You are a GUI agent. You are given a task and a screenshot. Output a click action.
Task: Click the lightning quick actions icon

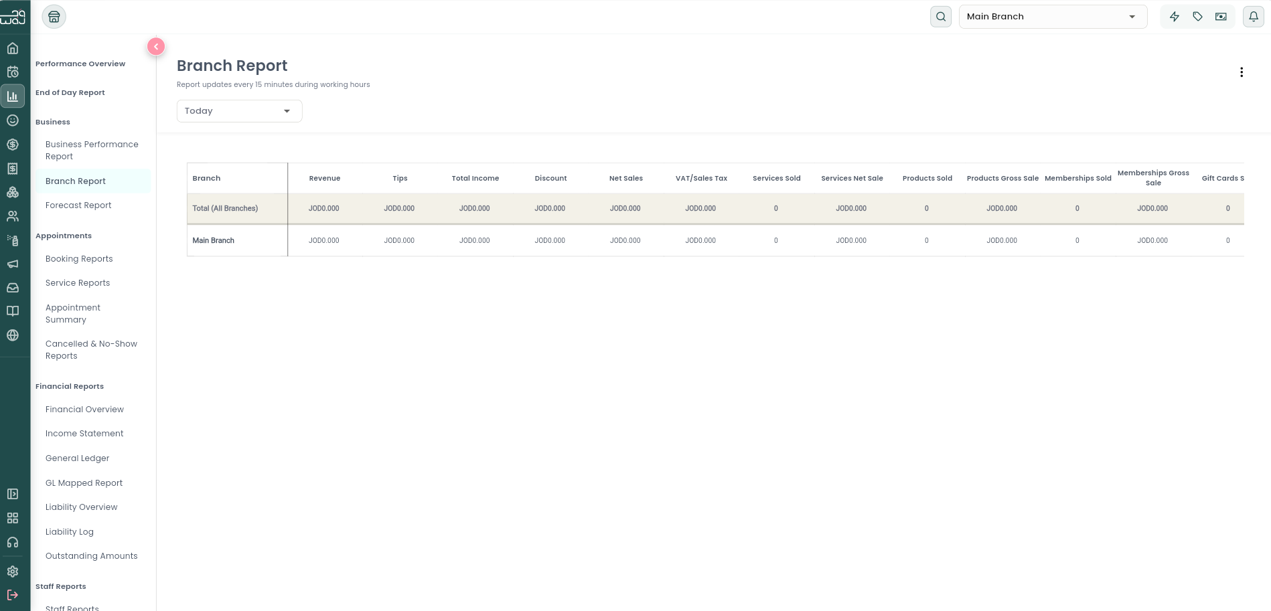point(1175,17)
